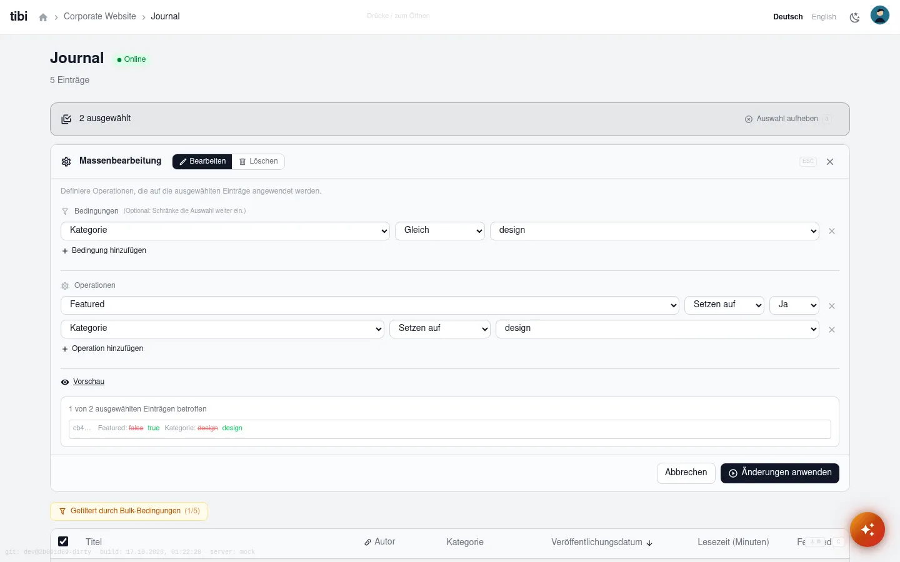This screenshot has height=562, width=900.
Task: Open Setzen auf dropdown in Kategorie row
Action: 440,329
